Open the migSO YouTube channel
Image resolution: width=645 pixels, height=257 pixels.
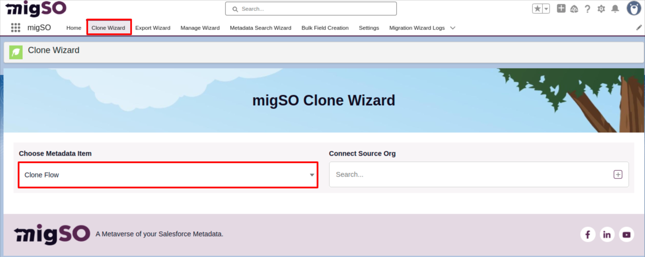(626, 234)
